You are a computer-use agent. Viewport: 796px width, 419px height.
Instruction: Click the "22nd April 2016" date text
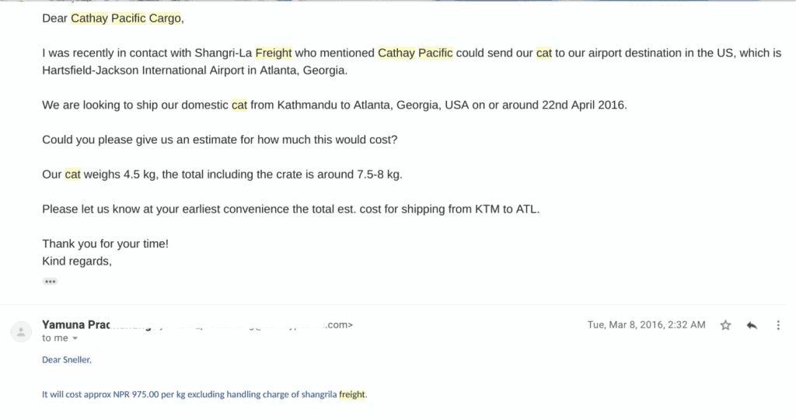583,105
